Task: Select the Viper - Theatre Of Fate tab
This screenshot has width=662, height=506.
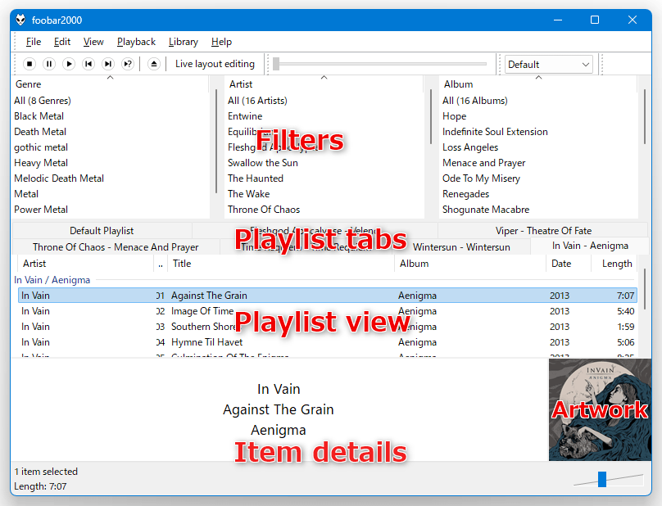Action: pos(543,231)
